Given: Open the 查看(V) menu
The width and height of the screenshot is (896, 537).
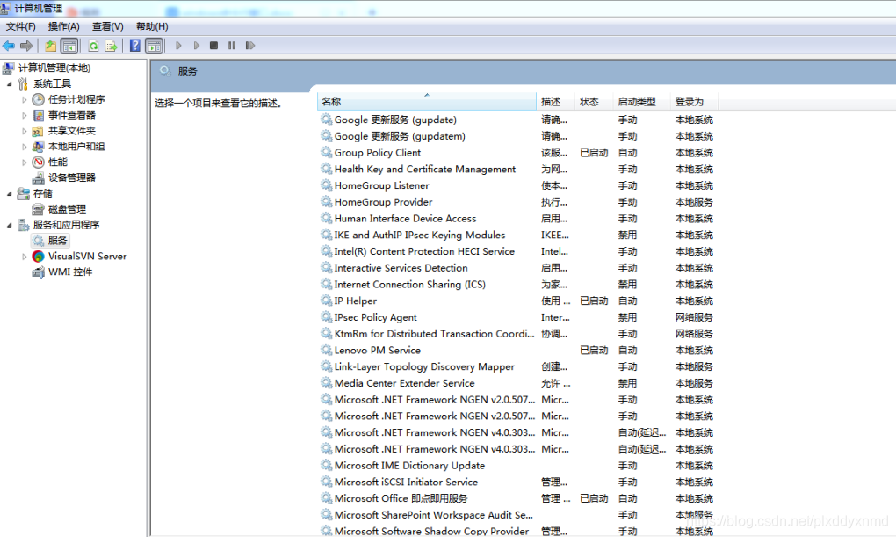Looking at the screenshot, I should (107, 26).
